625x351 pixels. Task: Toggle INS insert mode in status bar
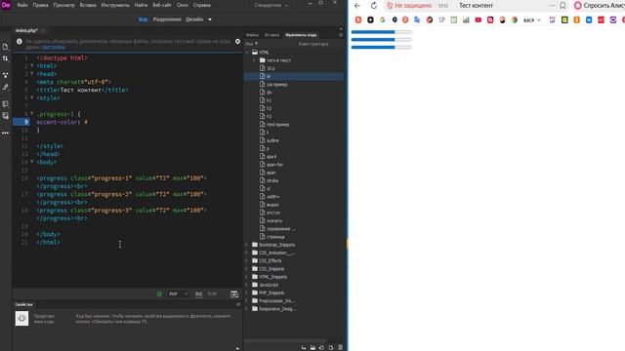198,294
